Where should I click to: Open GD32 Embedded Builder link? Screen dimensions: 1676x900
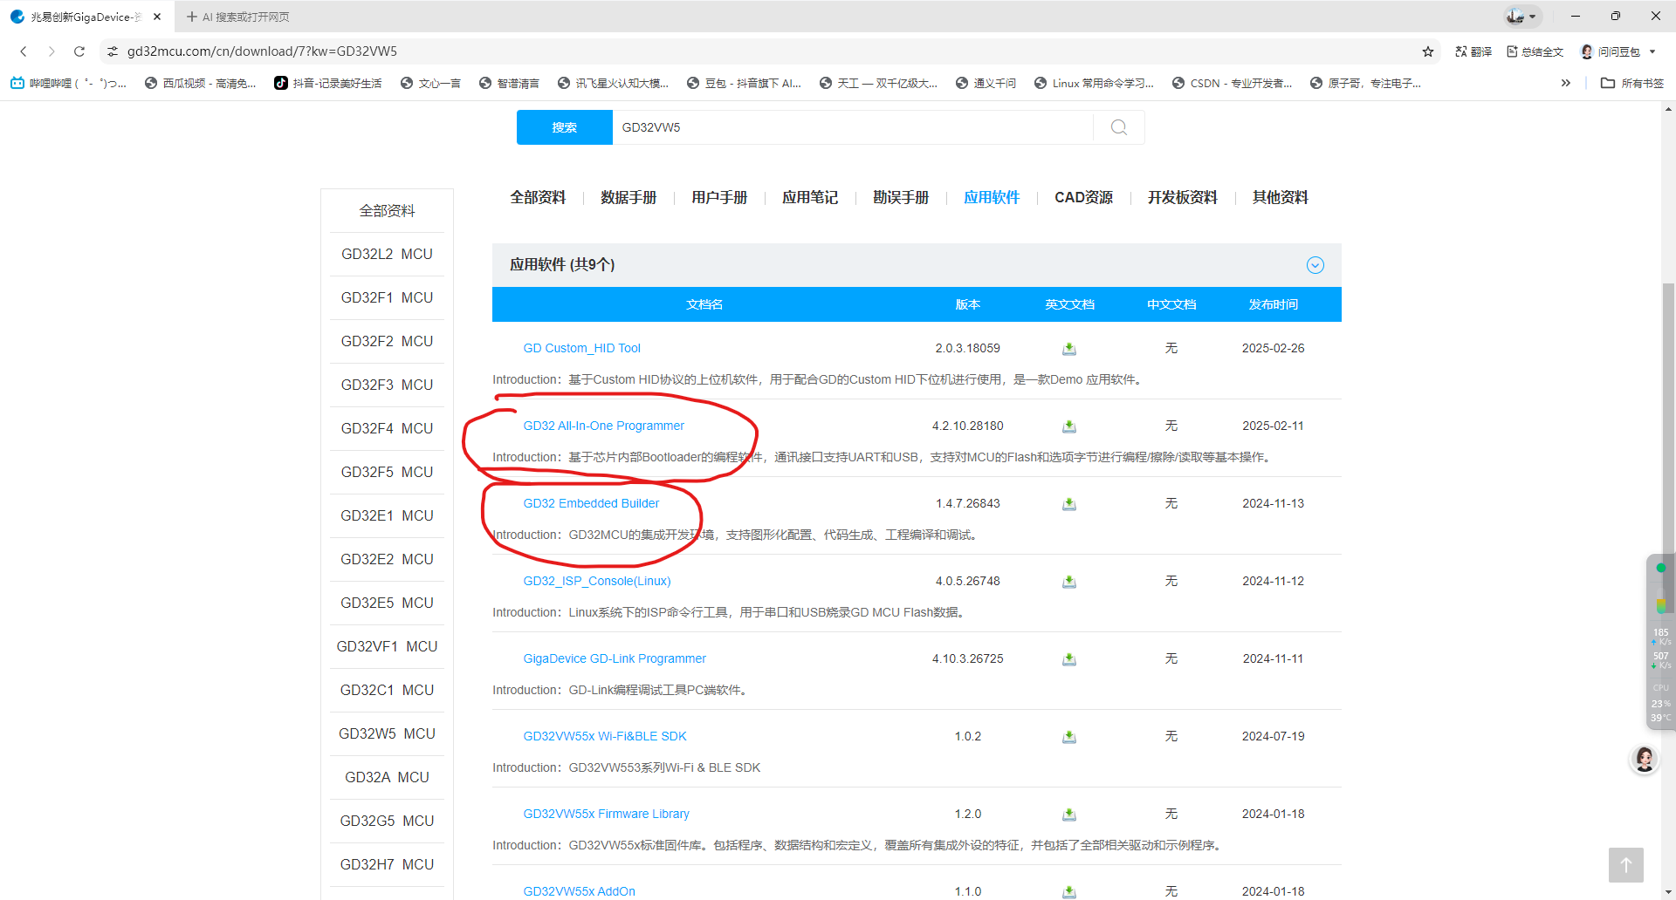591,503
